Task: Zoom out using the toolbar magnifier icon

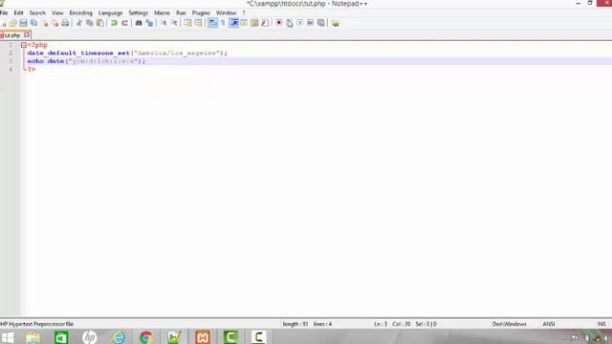Action: (174, 23)
